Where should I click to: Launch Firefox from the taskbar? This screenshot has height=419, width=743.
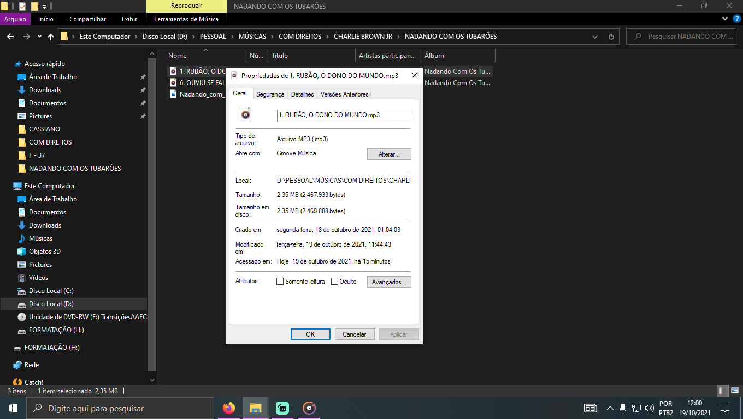(228, 408)
